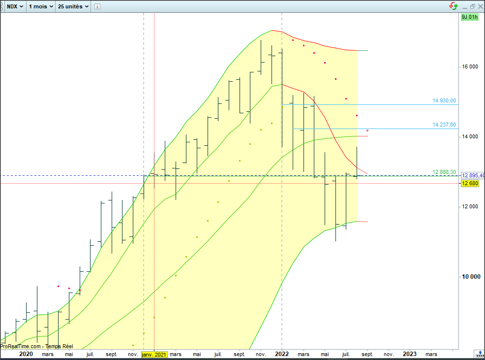Close the NDX chart window

point(480,6)
